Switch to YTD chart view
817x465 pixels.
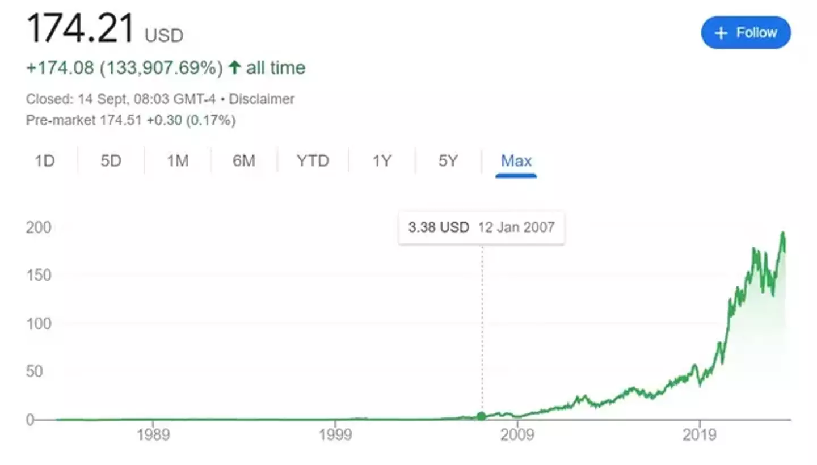click(313, 161)
